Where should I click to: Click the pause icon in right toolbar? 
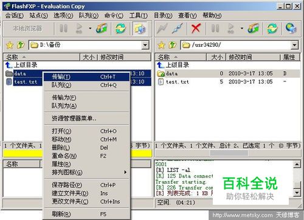point(215,28)
